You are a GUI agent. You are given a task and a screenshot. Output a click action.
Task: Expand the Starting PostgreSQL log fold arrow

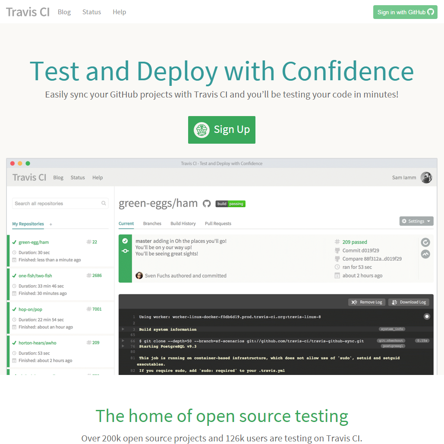click(x=123, y=346)
